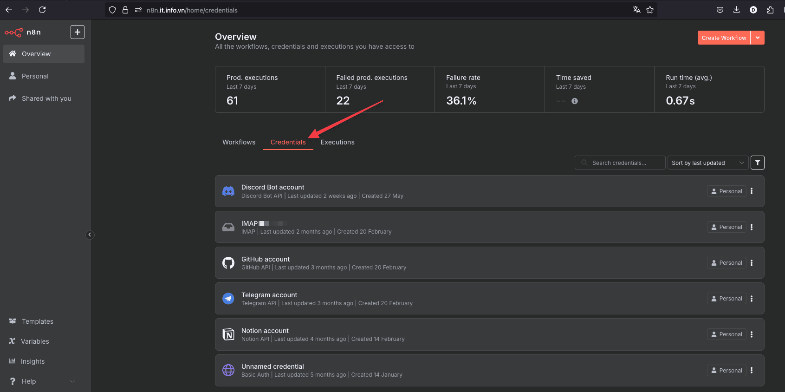Image resolution: width=785 pixels, height=392 pixels.
Task: Collapse the sidebar with the chevron handle
Action: [90, 235]
